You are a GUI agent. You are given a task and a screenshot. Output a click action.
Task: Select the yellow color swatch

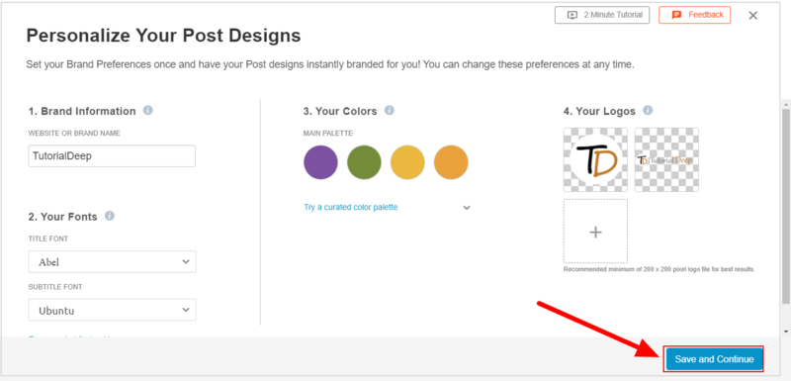pos(407,162)
